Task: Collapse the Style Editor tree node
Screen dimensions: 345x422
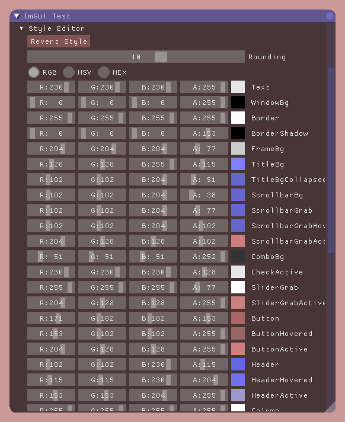Action: coord(21,28)
